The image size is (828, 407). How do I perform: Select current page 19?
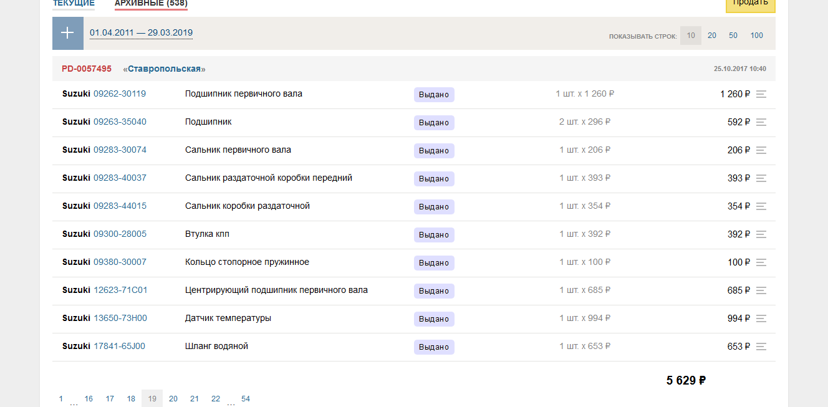pos(152,399)
